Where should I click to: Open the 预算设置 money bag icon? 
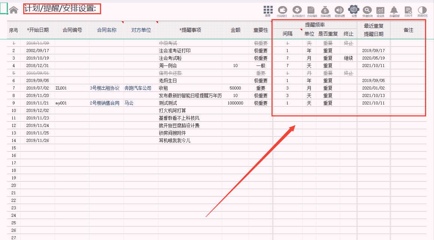pos(324,9)
